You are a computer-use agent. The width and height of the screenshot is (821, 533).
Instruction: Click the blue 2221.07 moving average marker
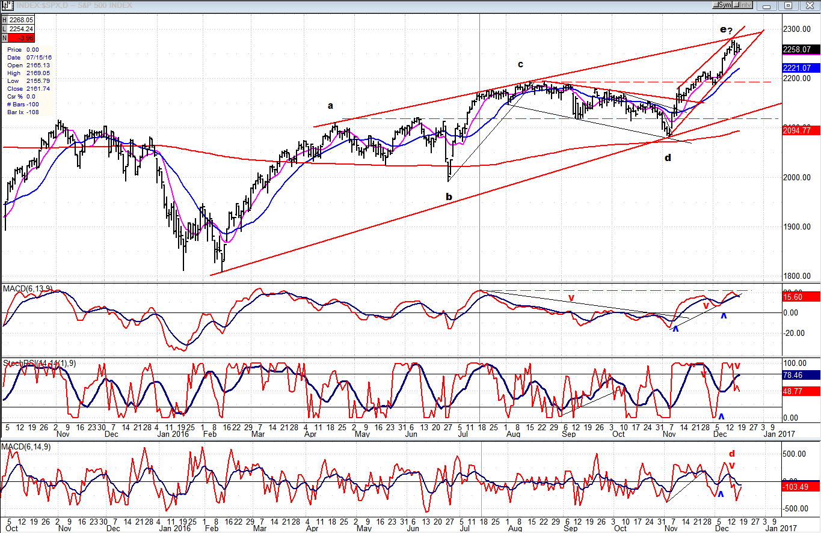click(798, 68)
